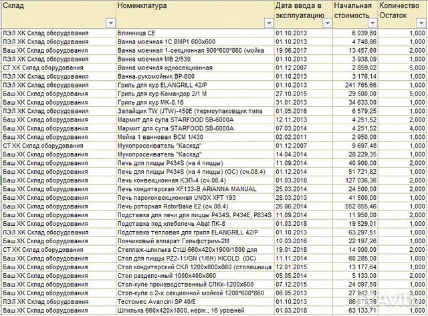Click 'Печь конвекционная КЭП-4 (сч.08.4)'
Image resolution: width=428 pixels, height=316 pixels.
pos(195,180)
